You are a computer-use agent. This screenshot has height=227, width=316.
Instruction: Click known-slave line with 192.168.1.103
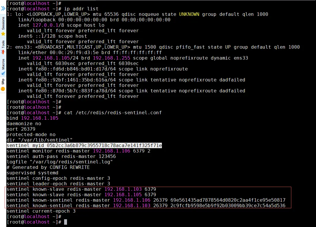(x=81, y=189)
